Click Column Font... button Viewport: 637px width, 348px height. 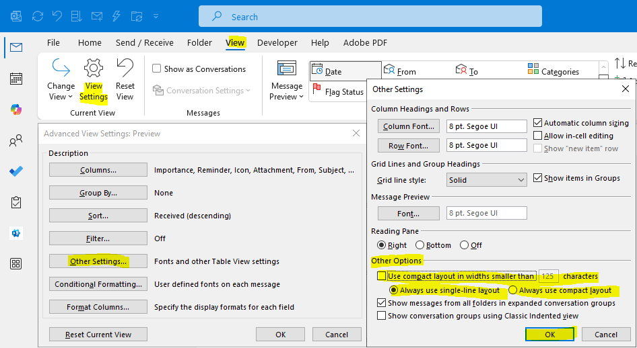point(409,126)
